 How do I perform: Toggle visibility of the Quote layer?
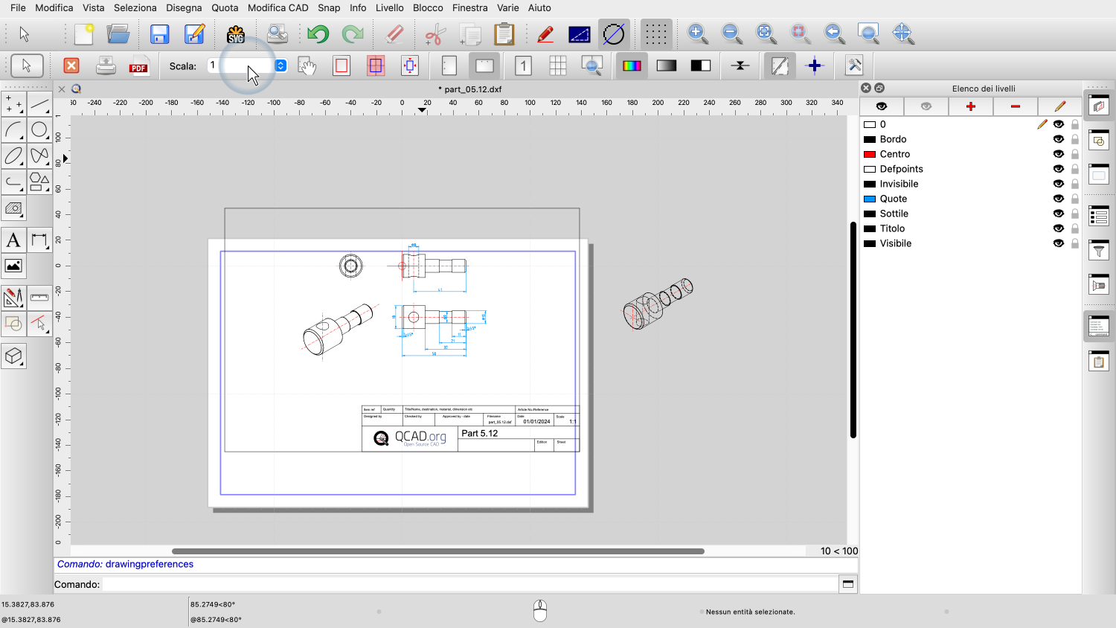pyautogui.click(x=1058, y=199)
